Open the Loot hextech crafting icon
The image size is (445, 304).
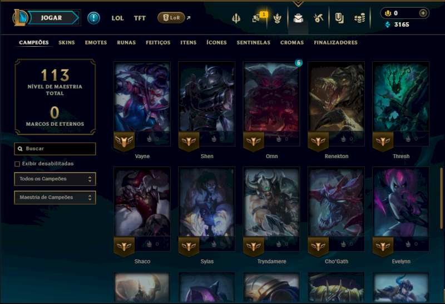click(318, 18)
